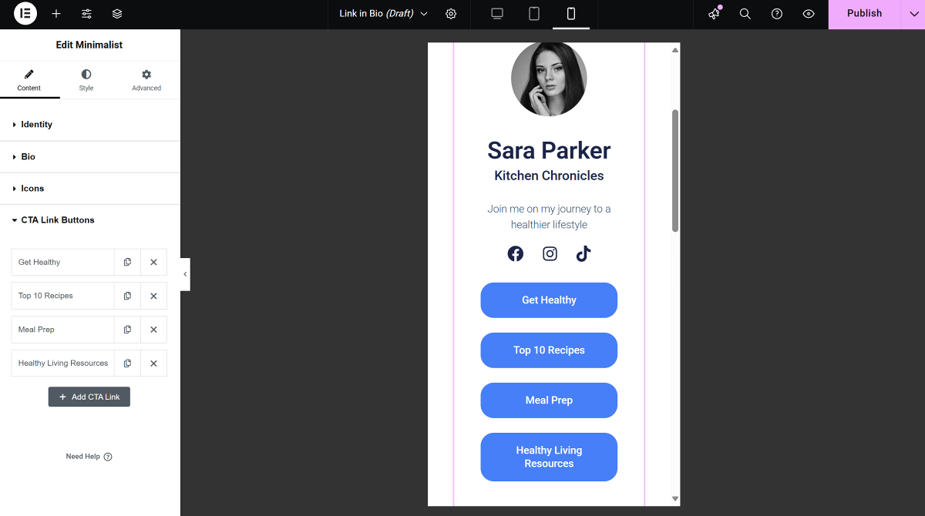Screen dimensions: 925x516
Task: Collapse the CTA Link Buttons section
Action: [x=57, y=220]
